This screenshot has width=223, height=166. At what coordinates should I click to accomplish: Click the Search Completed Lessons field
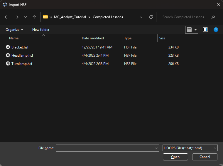[190, 17]
